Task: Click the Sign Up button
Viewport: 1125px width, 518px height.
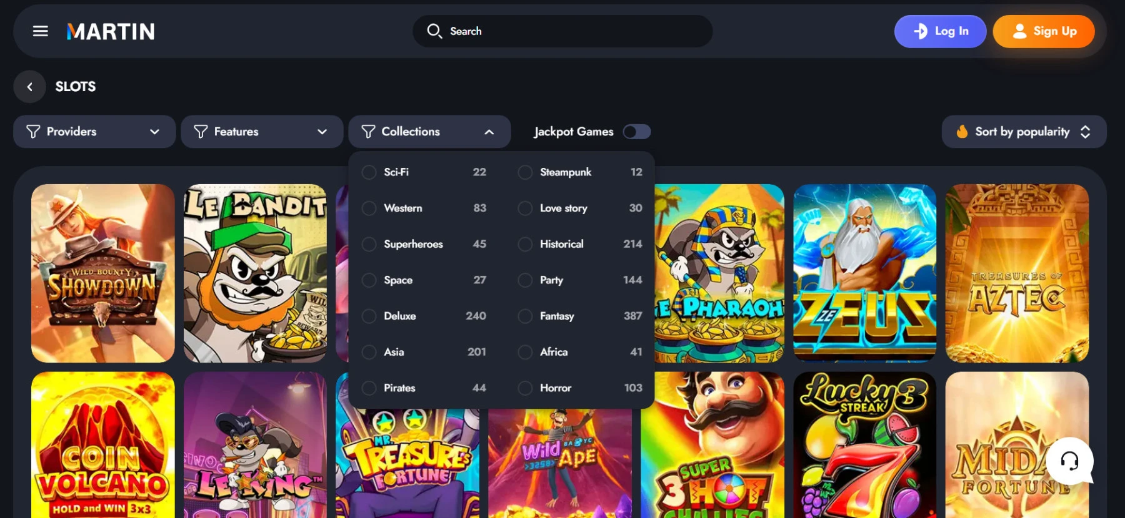Action: pos(1043,31)
